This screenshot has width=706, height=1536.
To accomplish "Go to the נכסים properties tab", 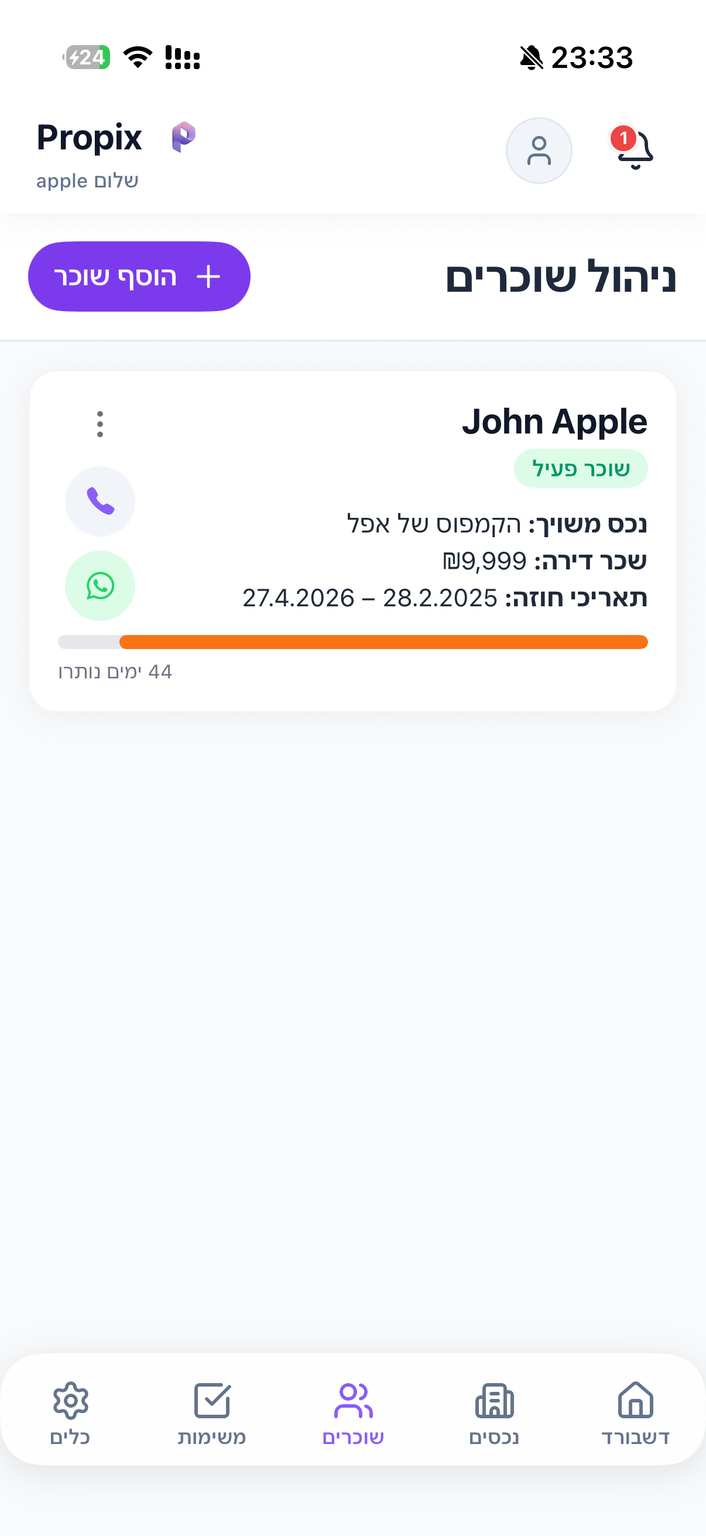I will [x=494, y=1412].
